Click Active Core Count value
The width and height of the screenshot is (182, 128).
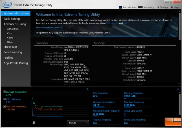coord(125,114)
